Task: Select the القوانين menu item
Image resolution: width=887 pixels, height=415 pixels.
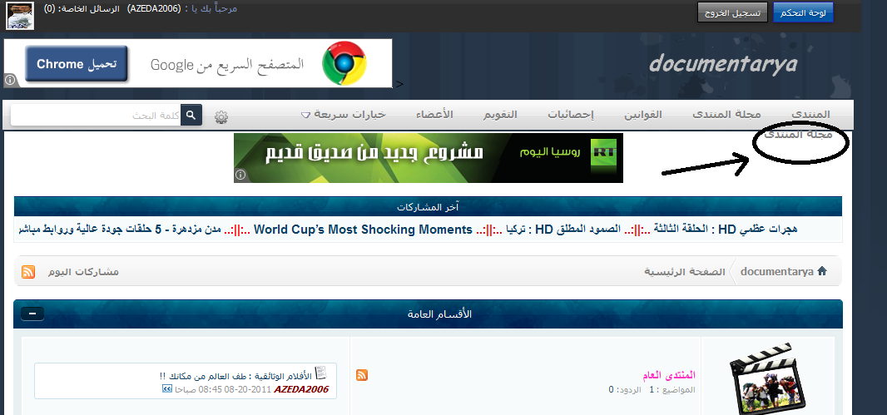Action: click(x=642, y=115)
